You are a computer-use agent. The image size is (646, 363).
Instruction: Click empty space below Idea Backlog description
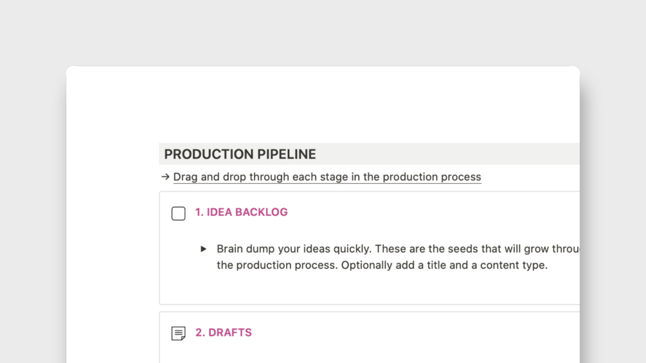click(373, 289)
